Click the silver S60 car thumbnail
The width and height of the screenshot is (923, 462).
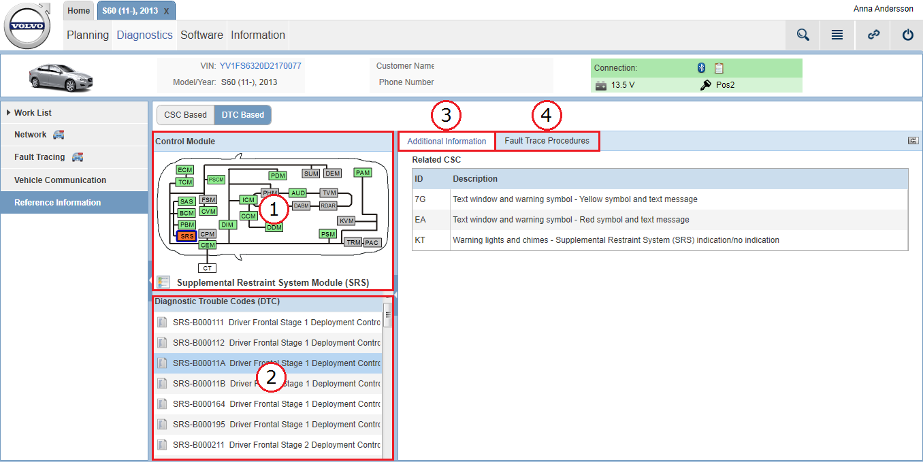click(x=60, y=77)
